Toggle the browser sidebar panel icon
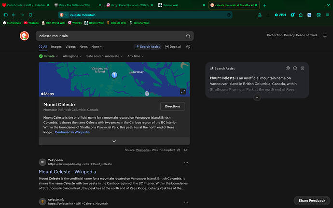Image resolution: width=333 pixels, height=208 pixels. tap(6, 15)
